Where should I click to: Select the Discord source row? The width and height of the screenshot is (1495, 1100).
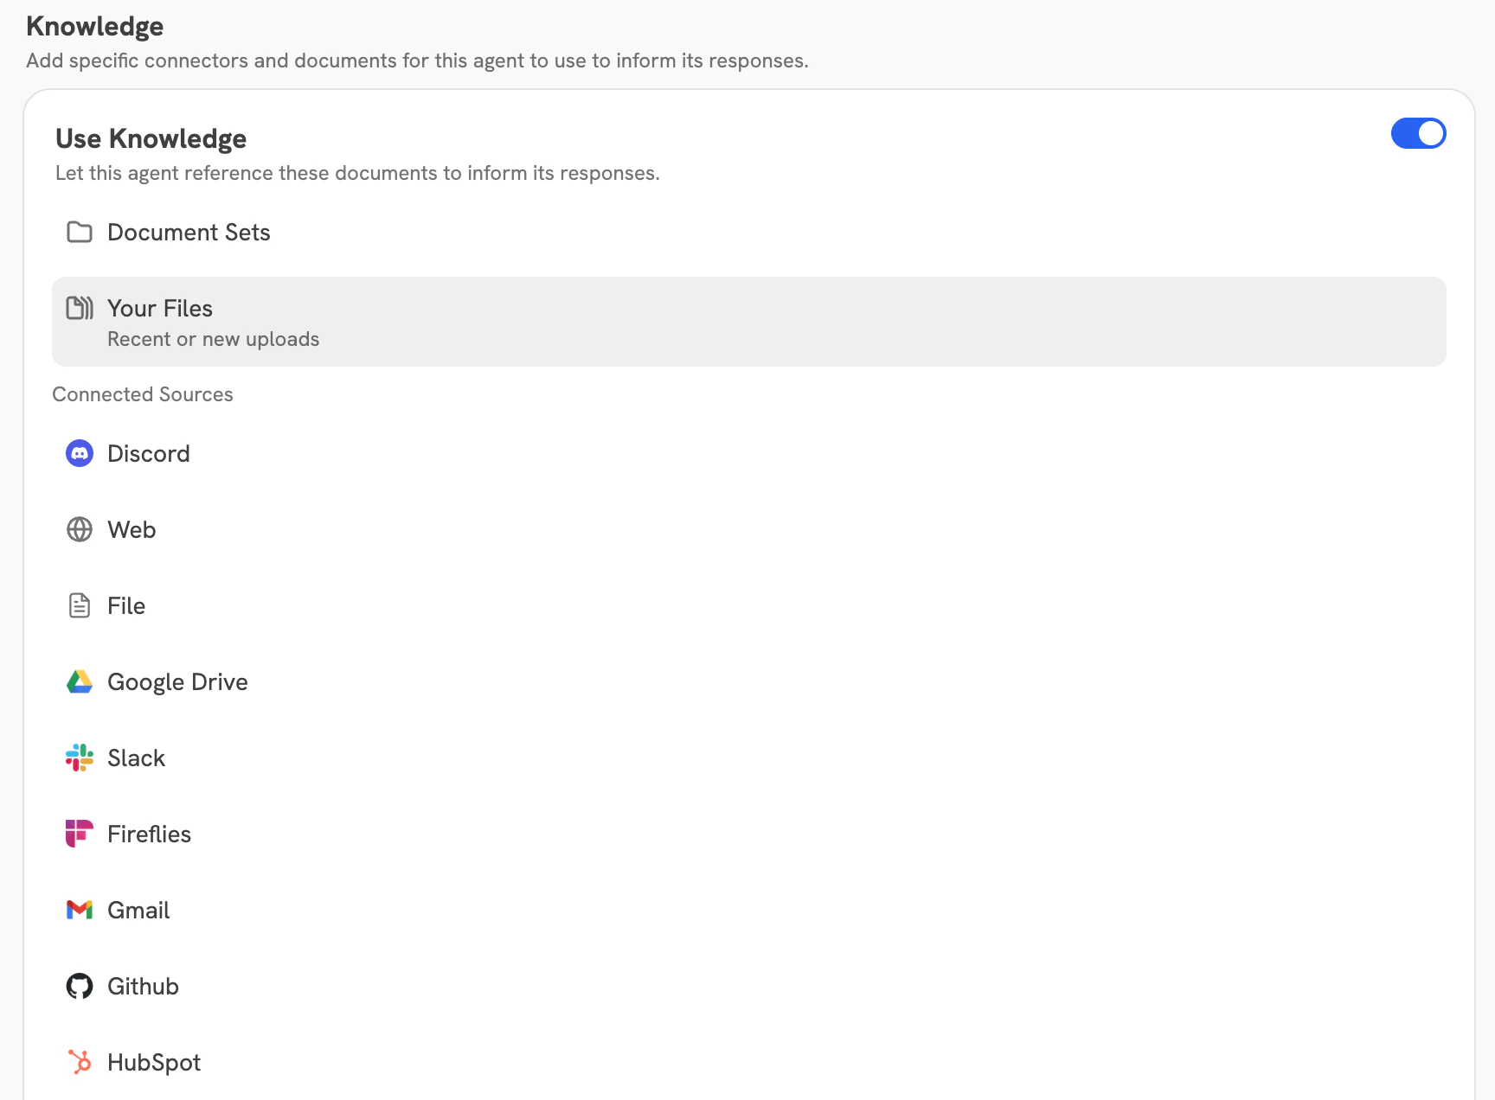tap(149, 453)
